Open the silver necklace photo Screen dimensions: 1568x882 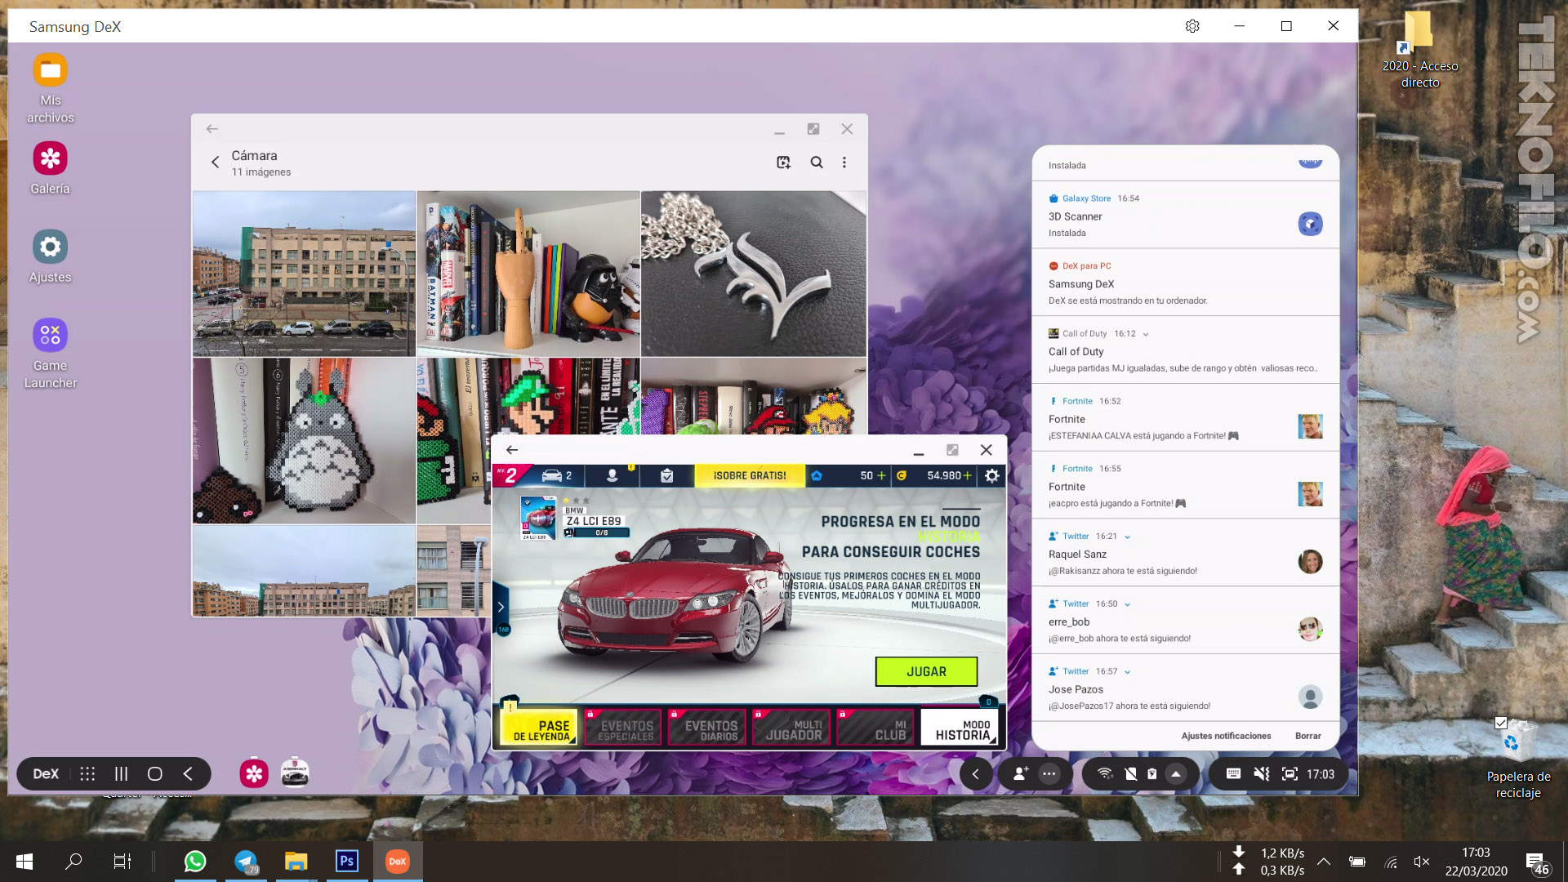tap(753, 274)
